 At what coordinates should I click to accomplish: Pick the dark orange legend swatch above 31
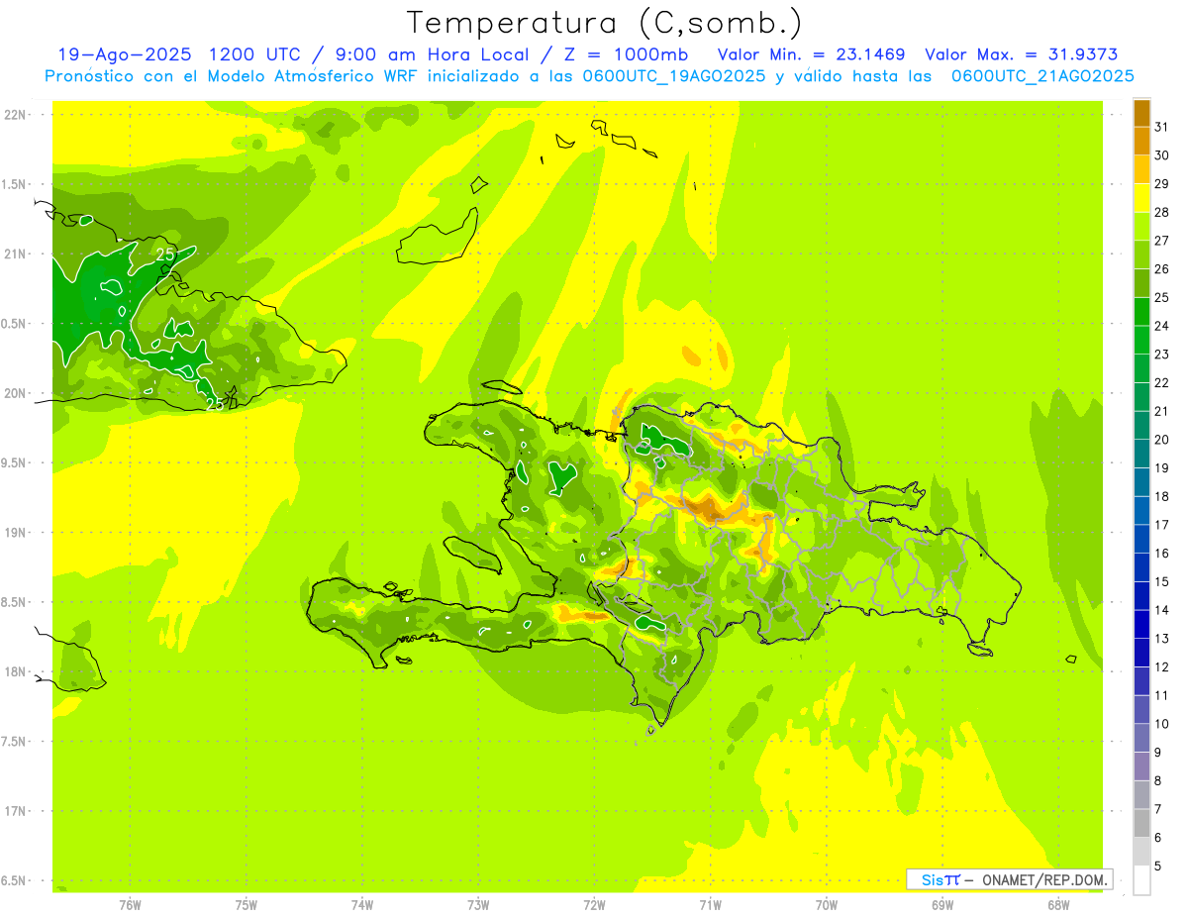pos(1141,113)
